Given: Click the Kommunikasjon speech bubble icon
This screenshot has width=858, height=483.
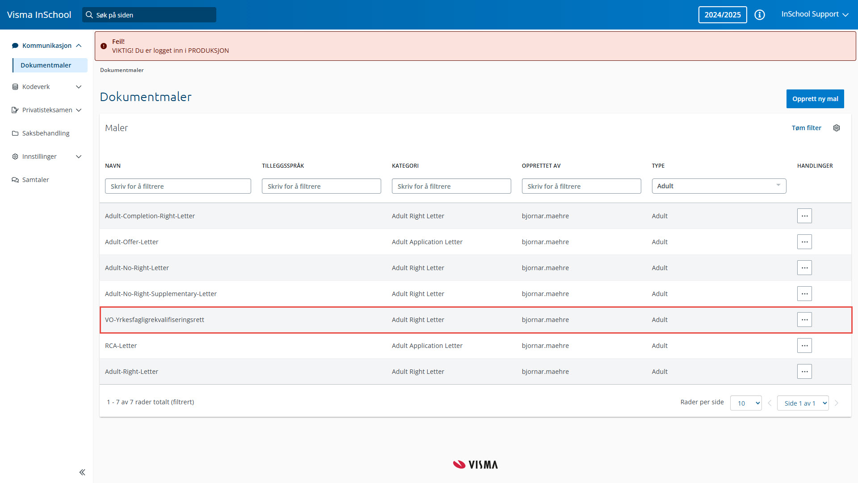Looking at the screenshot, I should (15, 46).
